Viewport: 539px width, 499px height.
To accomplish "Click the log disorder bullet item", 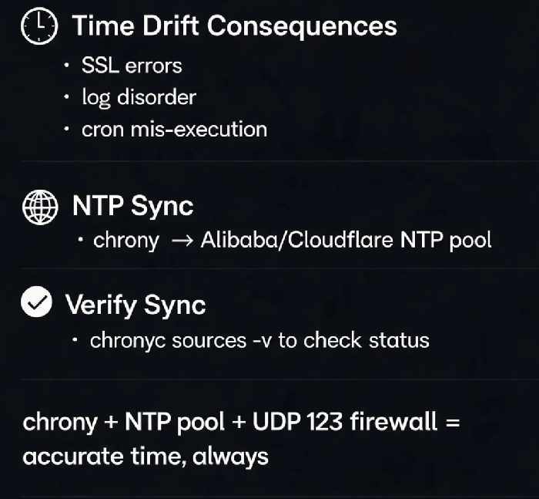I will pos(139,97).
